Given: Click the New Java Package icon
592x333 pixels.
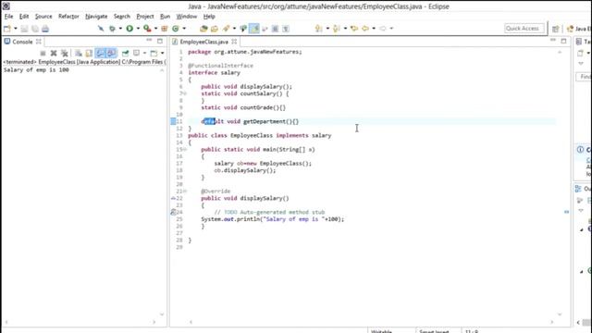Looking at the screenshot, I should coord(165,29).
